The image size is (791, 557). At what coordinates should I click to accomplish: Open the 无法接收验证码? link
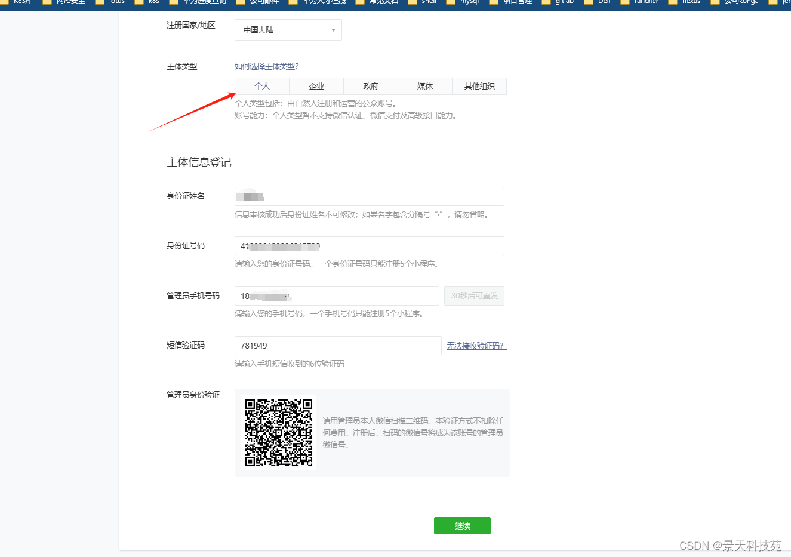point(476,346)
